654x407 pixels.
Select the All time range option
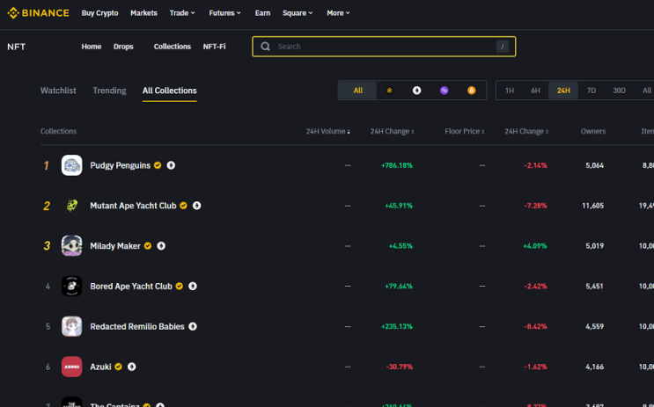coord(646,91)
